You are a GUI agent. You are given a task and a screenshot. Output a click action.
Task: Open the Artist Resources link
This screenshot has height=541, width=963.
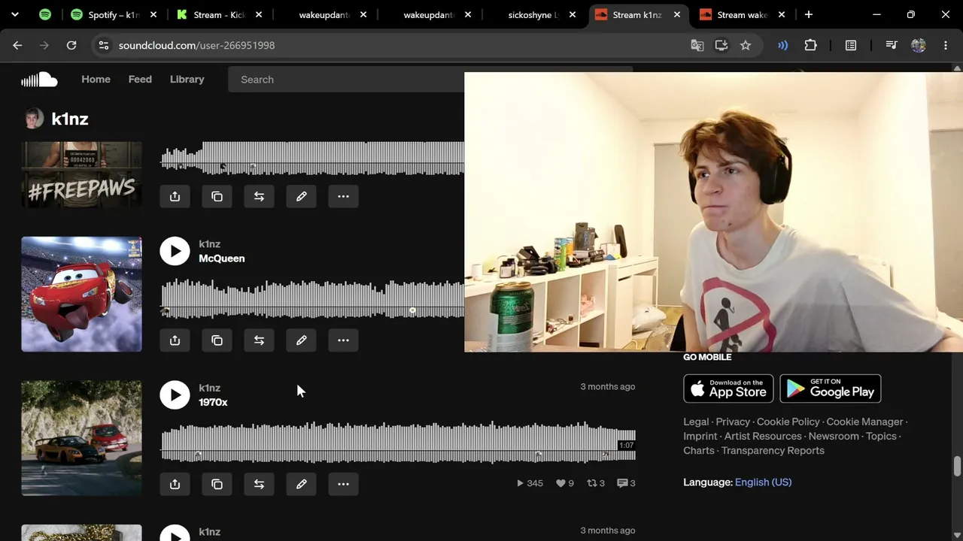762,436
